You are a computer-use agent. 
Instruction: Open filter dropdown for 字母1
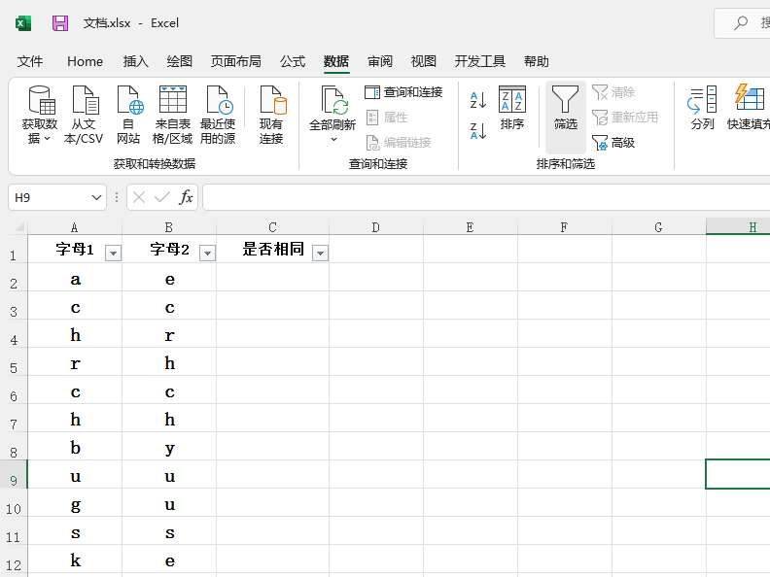coord(113,254)
